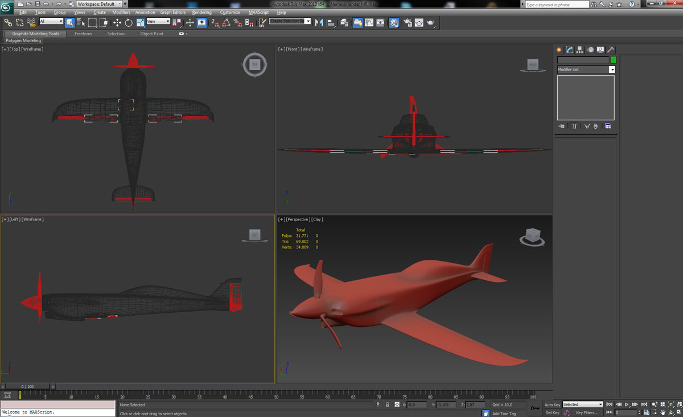Open the Curve Editor from the toolbar
Image resolution: width=683 pixels, height=417 pixels.
tap(369, 23)
